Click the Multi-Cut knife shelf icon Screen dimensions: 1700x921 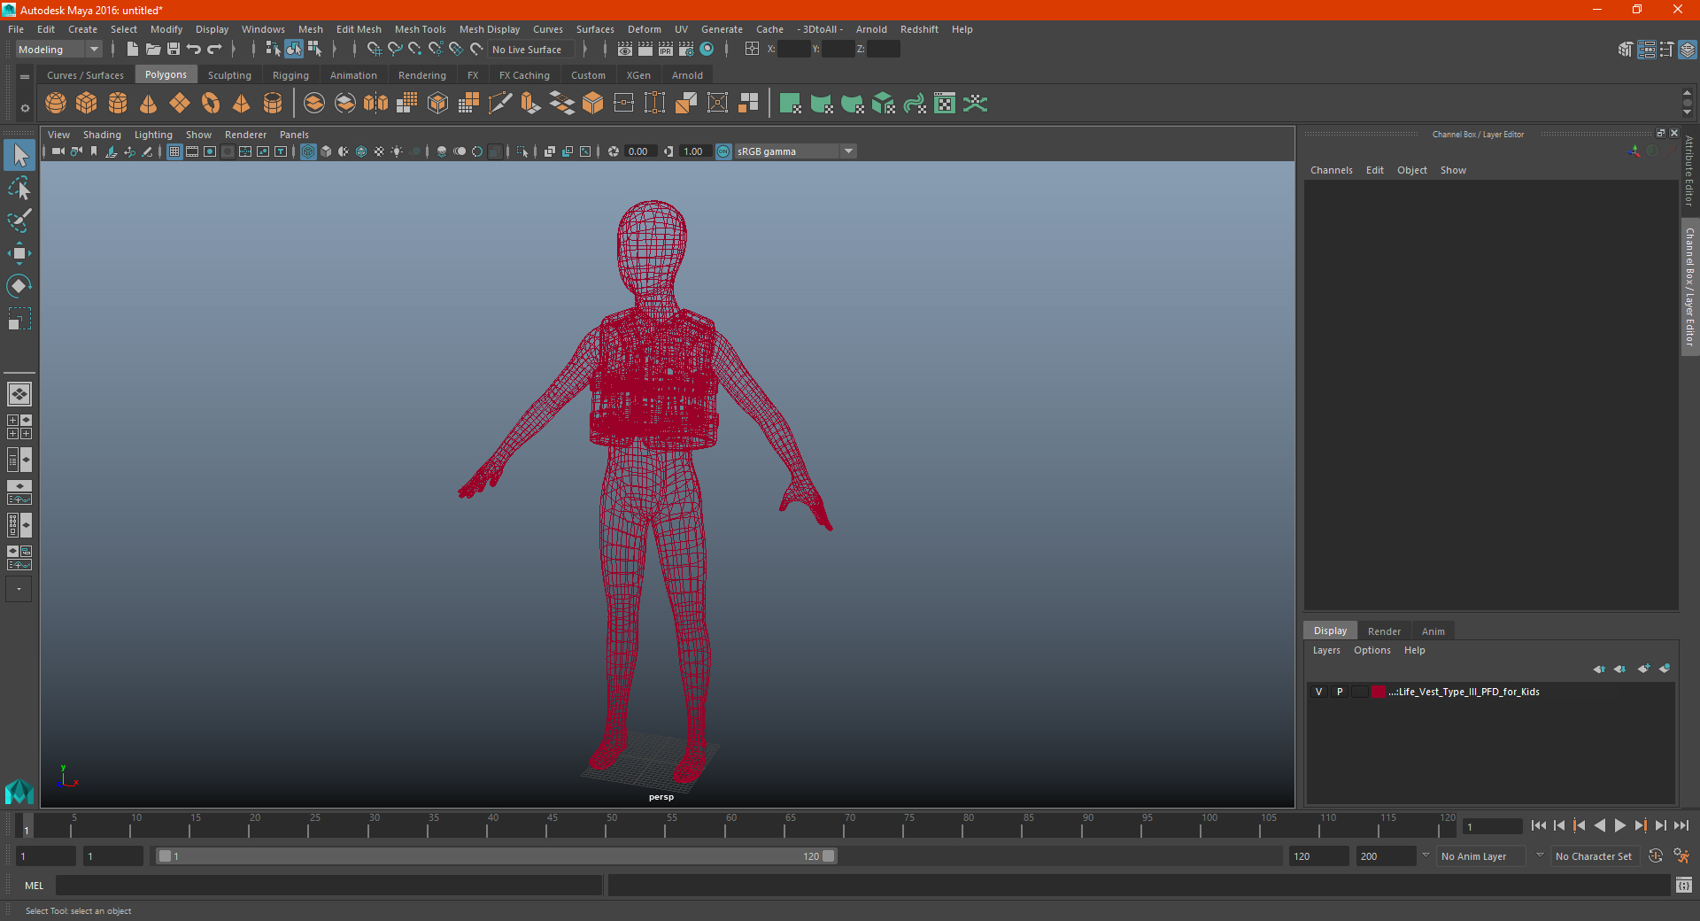[500, 104]
